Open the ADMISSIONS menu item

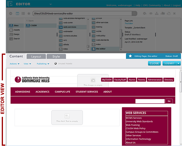click(23, 92)
